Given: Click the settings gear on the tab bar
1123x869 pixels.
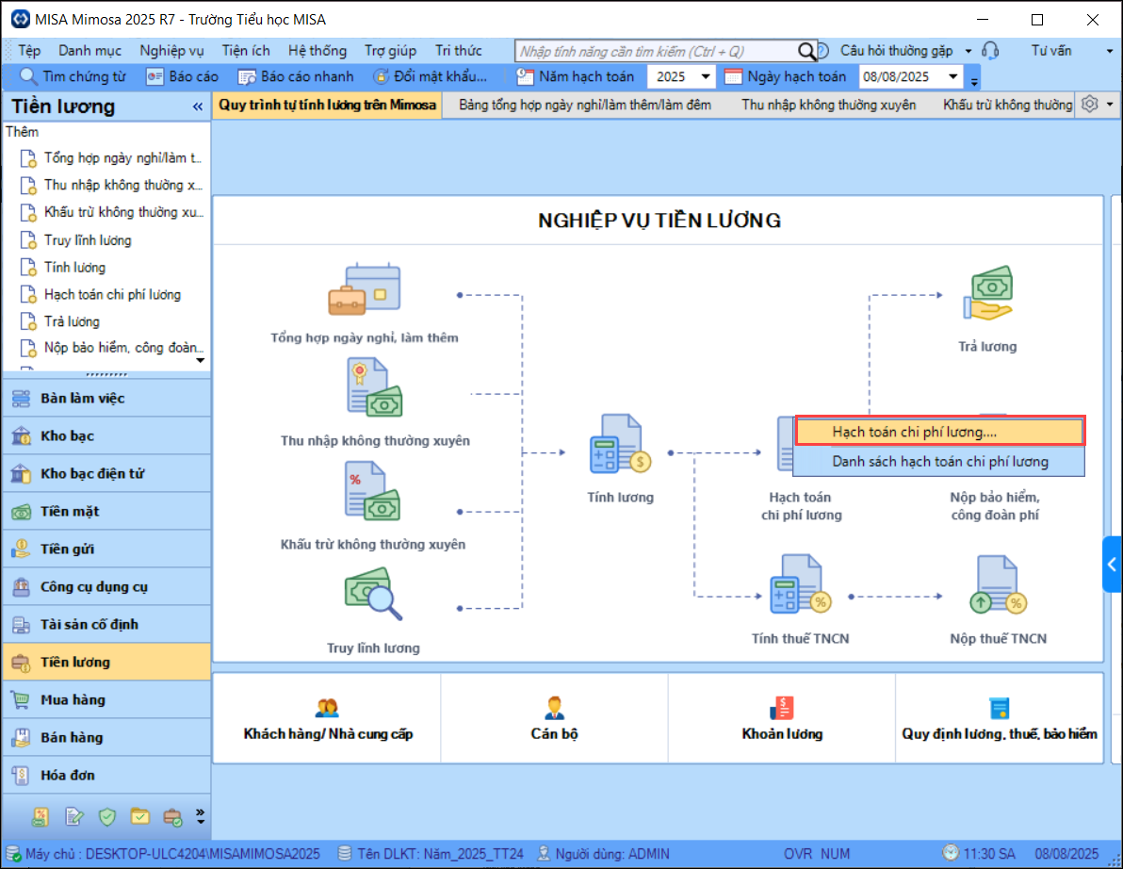Looking at the screenshot, I should pos(1089,105).
